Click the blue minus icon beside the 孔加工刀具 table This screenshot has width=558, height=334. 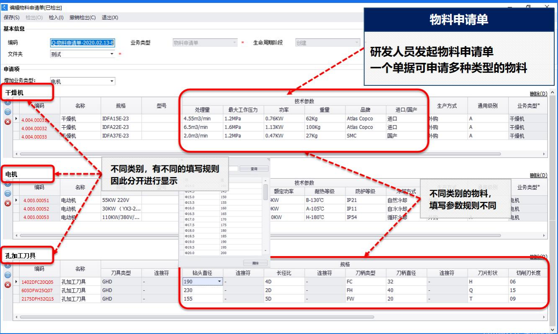pos(8,275)
